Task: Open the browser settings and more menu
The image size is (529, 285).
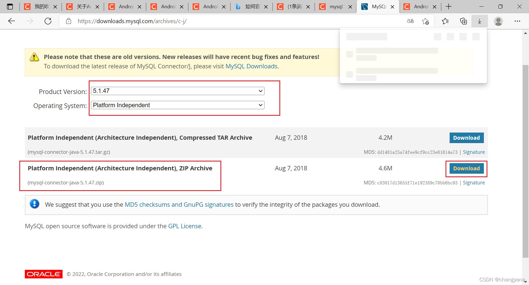Action: tap(517, 21)
